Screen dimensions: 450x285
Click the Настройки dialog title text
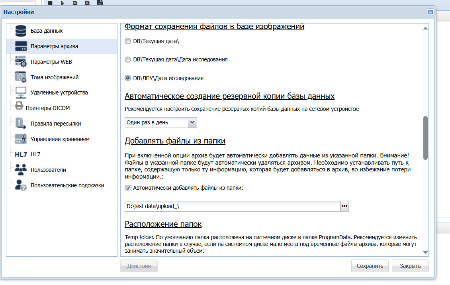coord(19,12)
